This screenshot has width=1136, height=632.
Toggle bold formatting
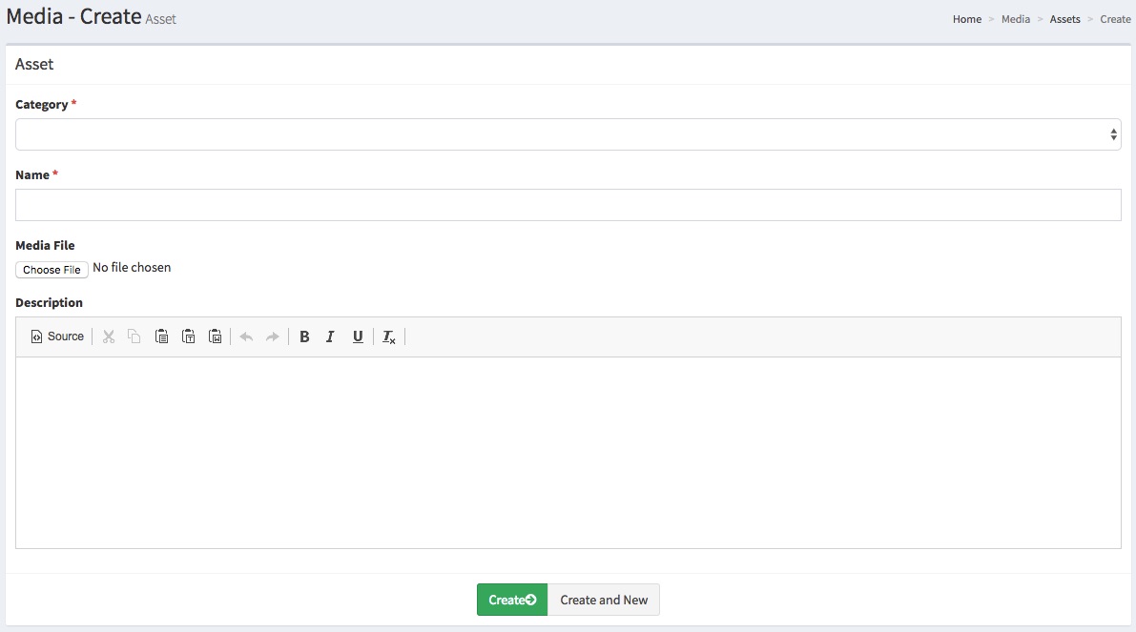[x=304, y=336]
